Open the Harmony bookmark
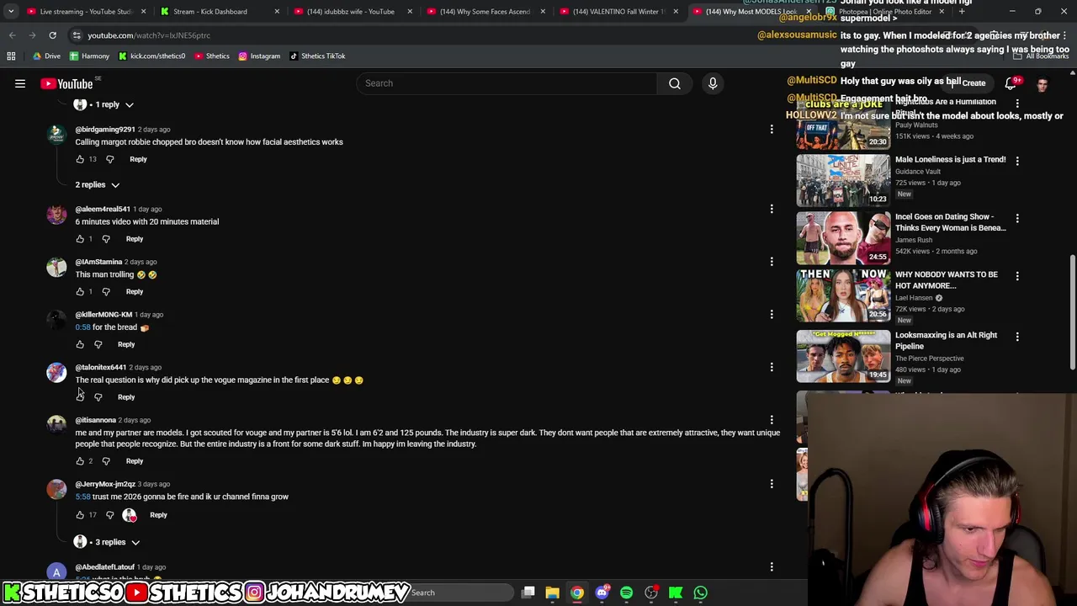1077x606 pixels. click(x=89, y=56)
